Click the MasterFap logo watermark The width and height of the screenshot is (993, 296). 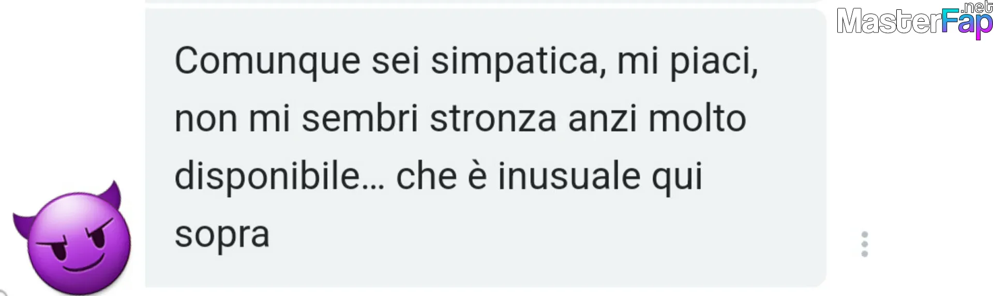[x=914, y=21]
